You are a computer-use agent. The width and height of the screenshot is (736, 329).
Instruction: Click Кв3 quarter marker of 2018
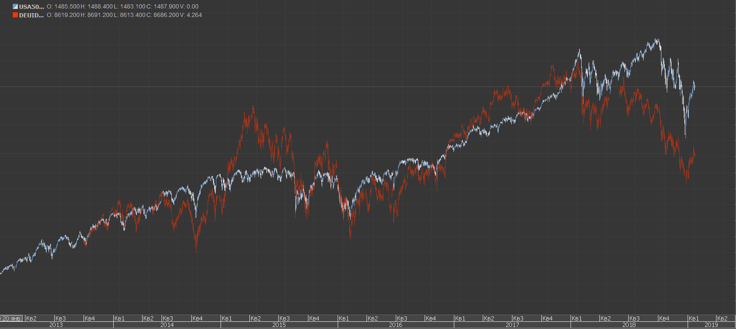point(635,318)
